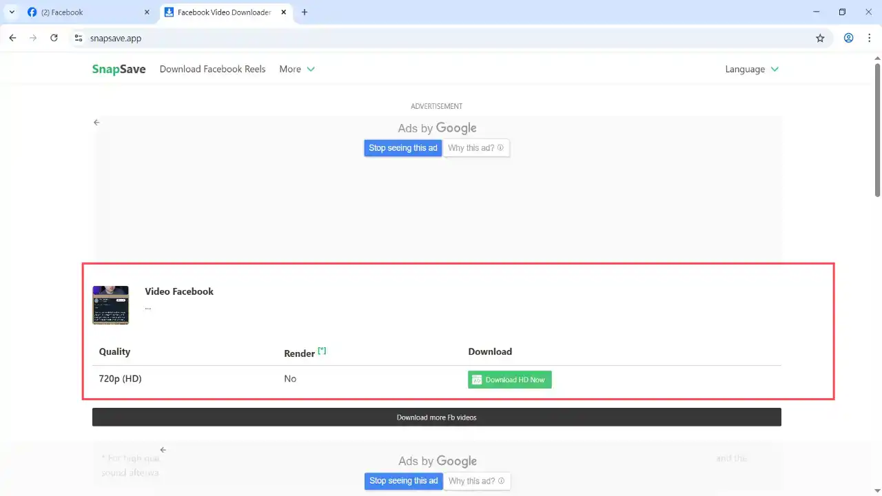Open the Language dropdown

pyautogui.click(x=752, y=69)
